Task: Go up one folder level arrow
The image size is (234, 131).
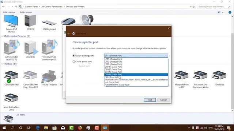Action: 16,7
